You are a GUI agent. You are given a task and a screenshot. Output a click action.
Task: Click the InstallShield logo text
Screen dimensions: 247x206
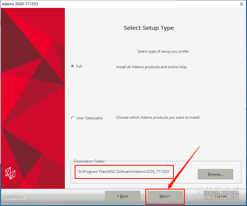pos(15,197)
